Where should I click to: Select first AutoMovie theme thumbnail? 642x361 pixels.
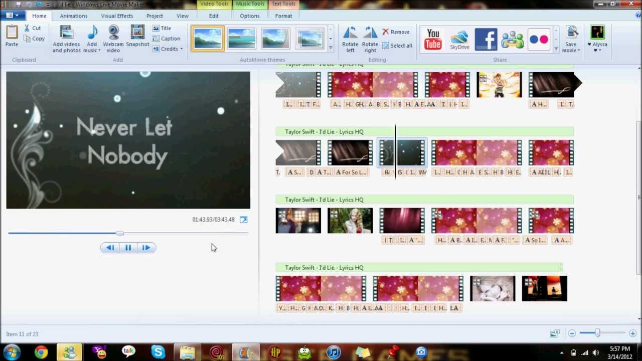[x=208, y=39]
